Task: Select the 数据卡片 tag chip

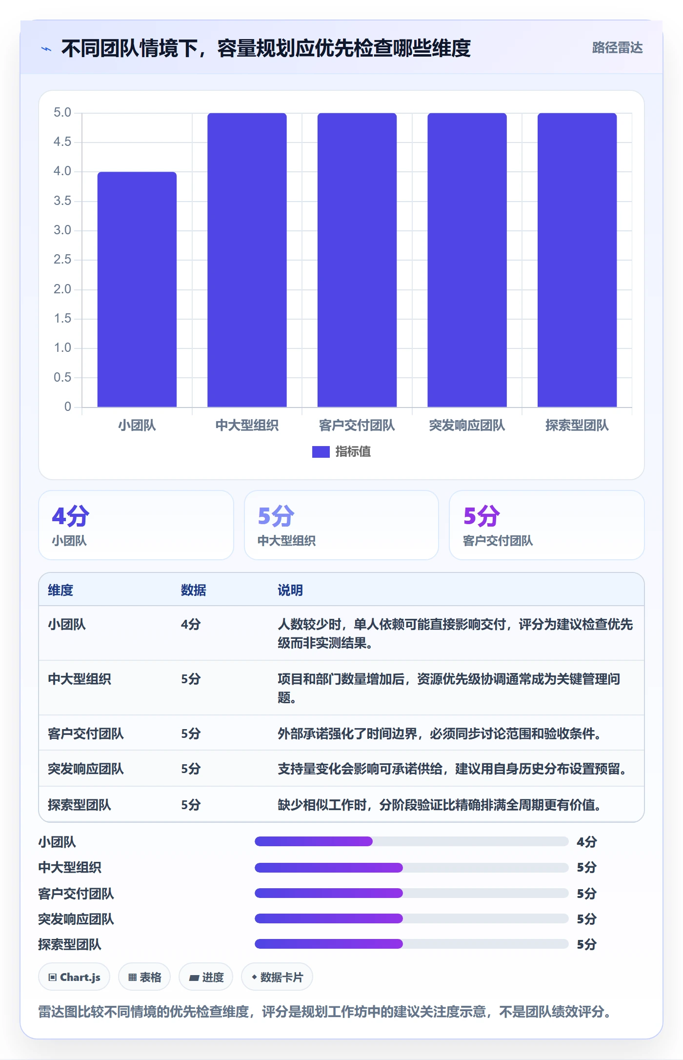Action: 277,977
